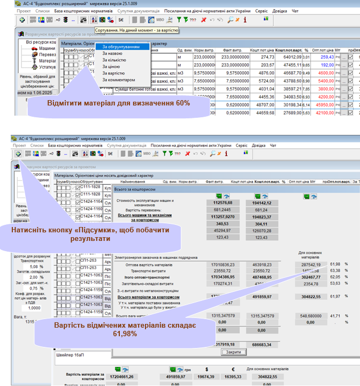
Task: Choose 'За обгрунтуванням' in sort dropdown
Action: point(121,47)
